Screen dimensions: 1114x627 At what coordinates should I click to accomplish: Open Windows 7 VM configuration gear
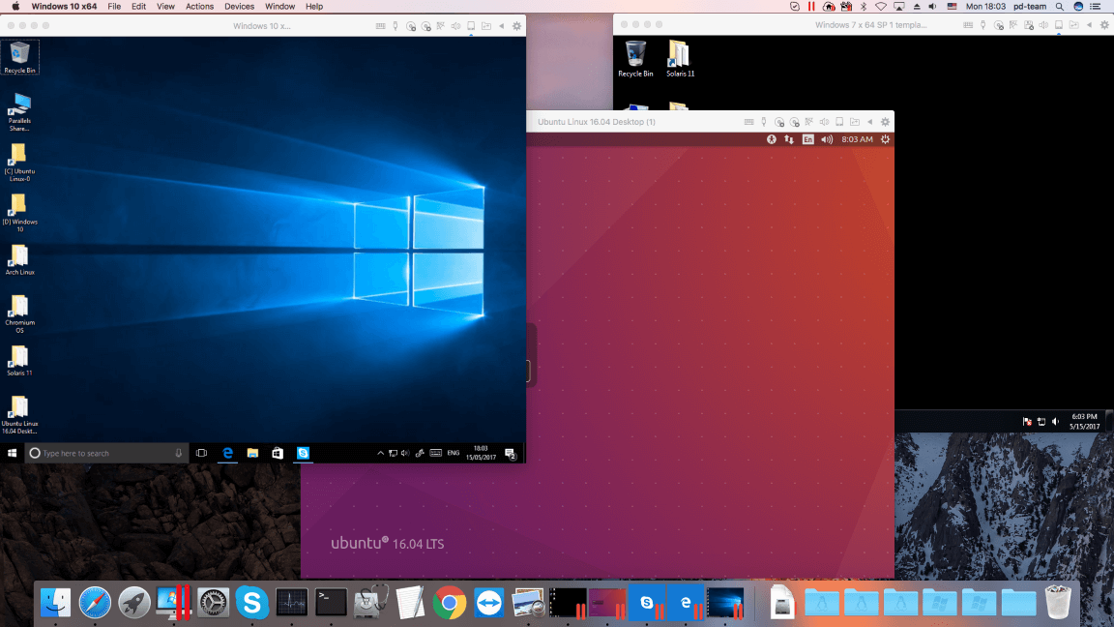coord(1104,25)
